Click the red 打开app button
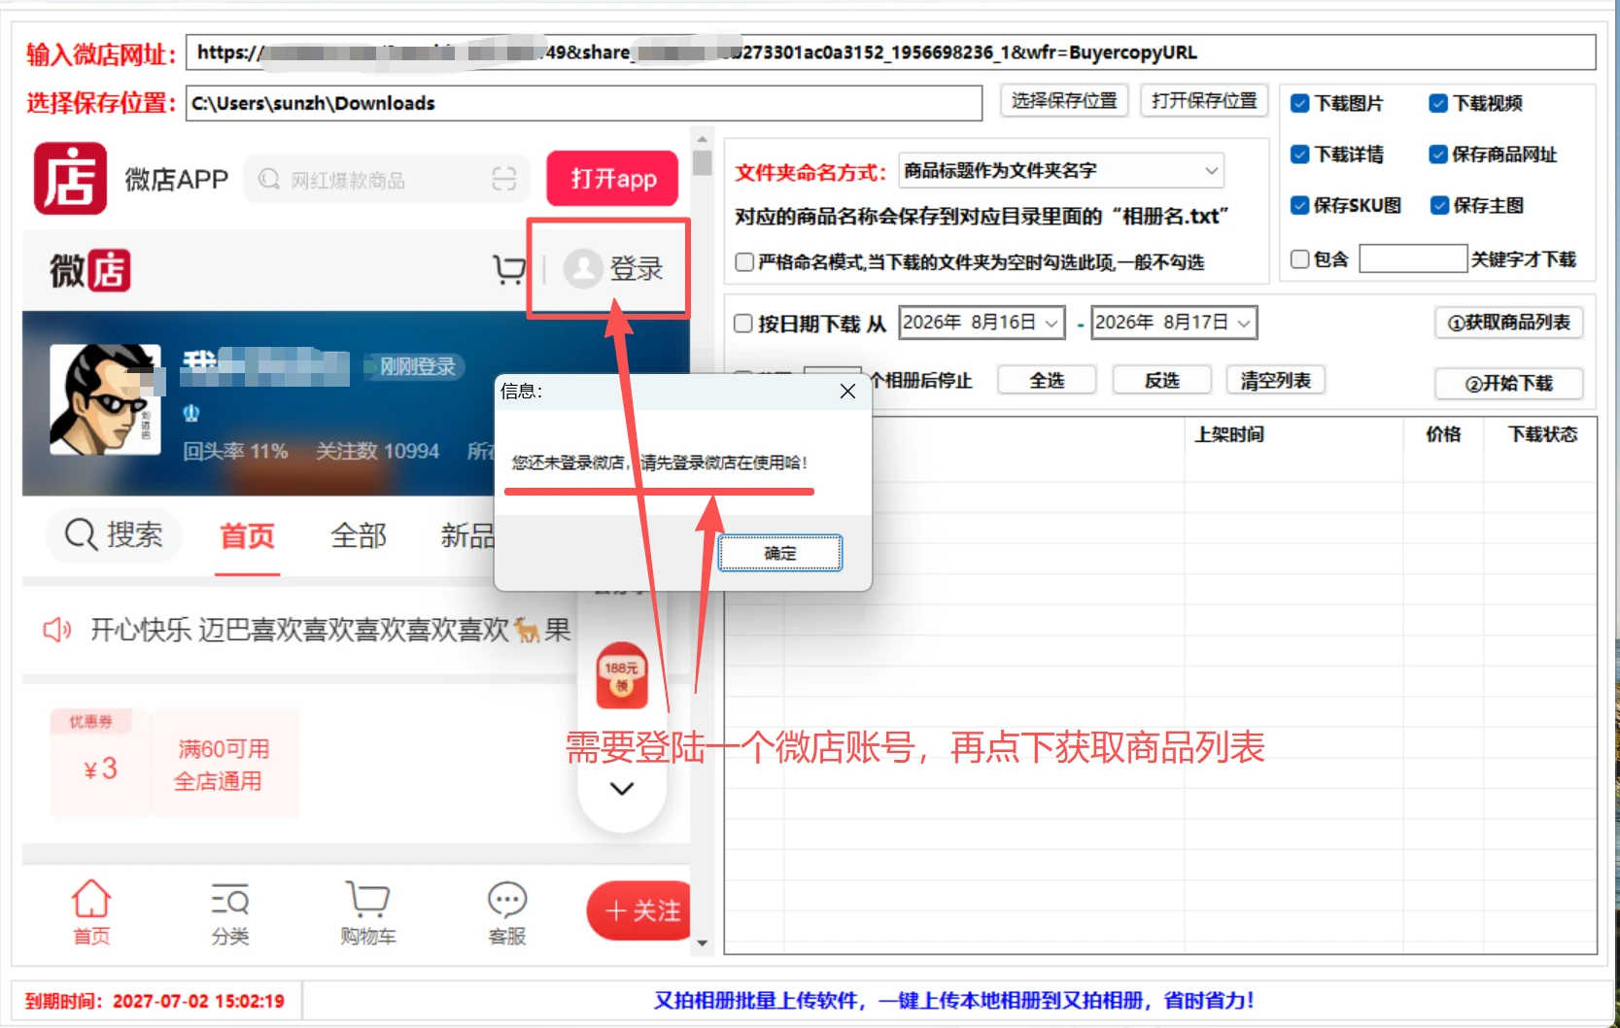Viewport: 1620px width, 1028px height. (x=612, y=179)
